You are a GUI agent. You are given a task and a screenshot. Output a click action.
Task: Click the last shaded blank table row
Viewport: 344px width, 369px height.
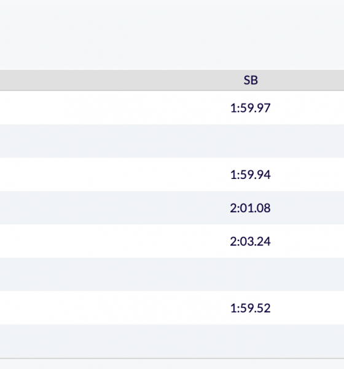pos(172,341)
